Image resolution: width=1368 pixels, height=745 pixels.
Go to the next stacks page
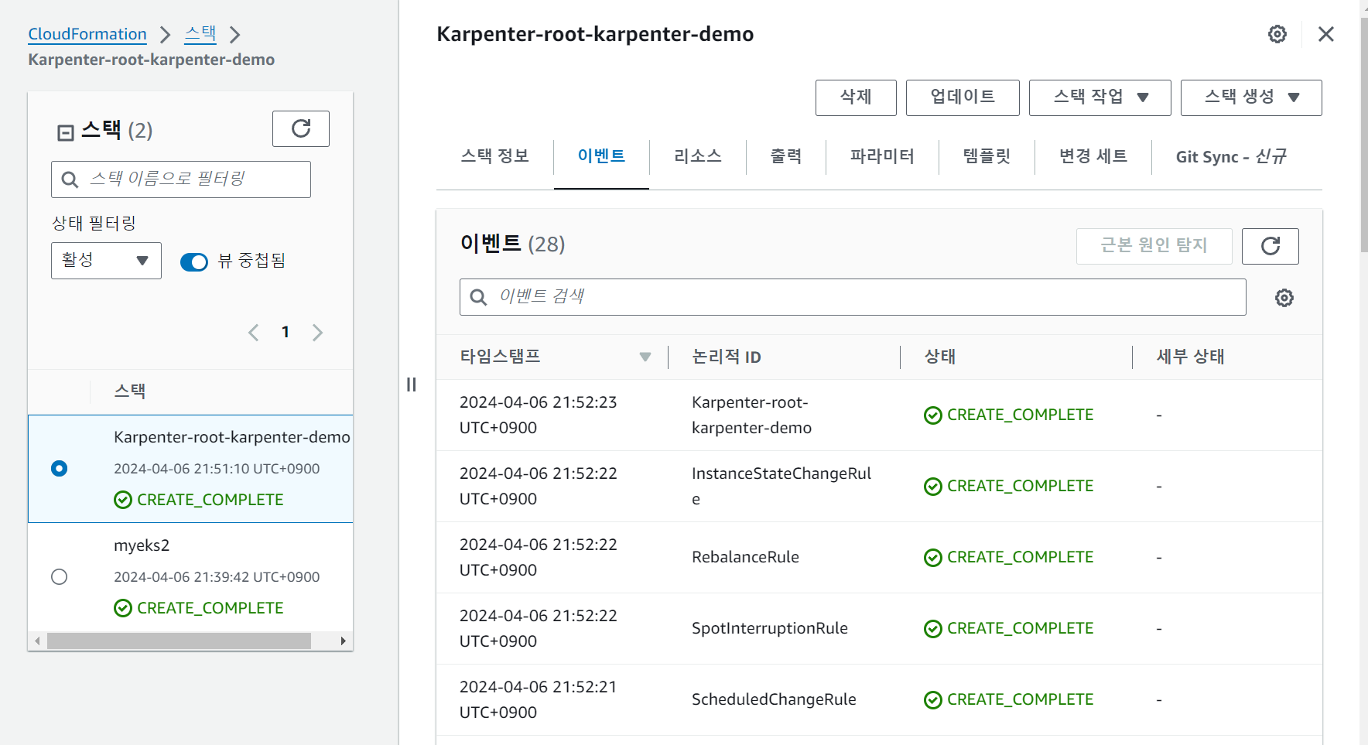point(317,333)
